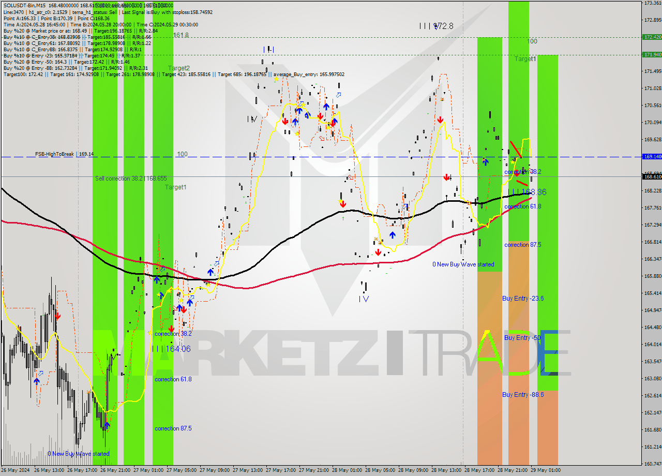Click the '27 May 05:00' time axis label
This screenshot has height=476, width=662.
tap(181, 470)
